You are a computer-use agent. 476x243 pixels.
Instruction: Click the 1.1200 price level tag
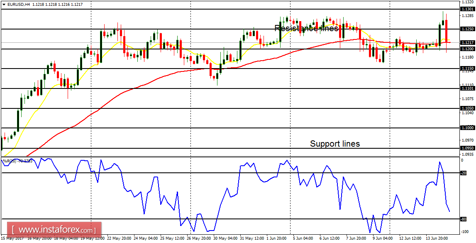[x=468, y=49]
